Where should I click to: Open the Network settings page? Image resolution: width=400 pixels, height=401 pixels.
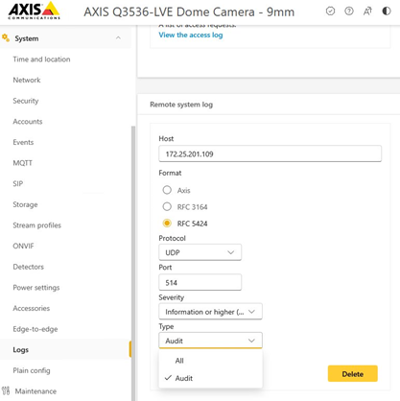[x=27, y=80]
